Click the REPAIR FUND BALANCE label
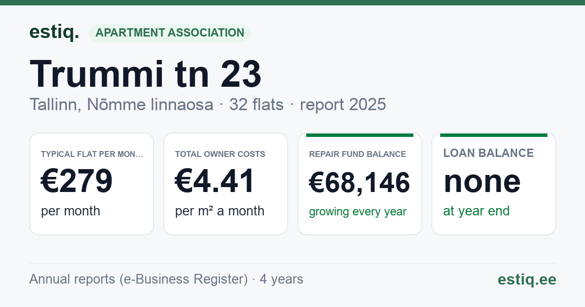The height and width of the screenshot is (307, 585). 358,154
